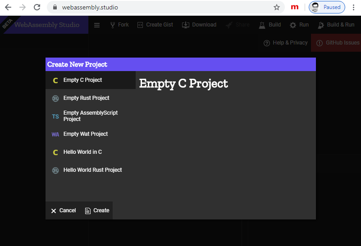This screenshot has width=361, height=246.
Task: Click the WA icon for Wat project
Action: tap(55, 134)
